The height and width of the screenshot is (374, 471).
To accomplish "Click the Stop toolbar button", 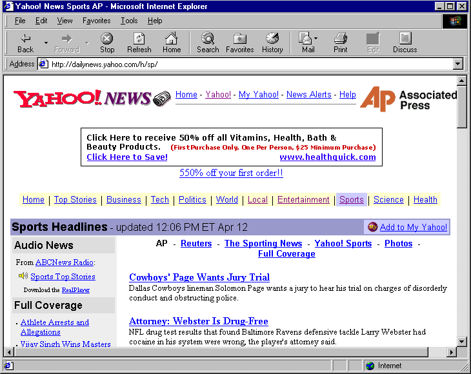I will (x=107, y=43).
